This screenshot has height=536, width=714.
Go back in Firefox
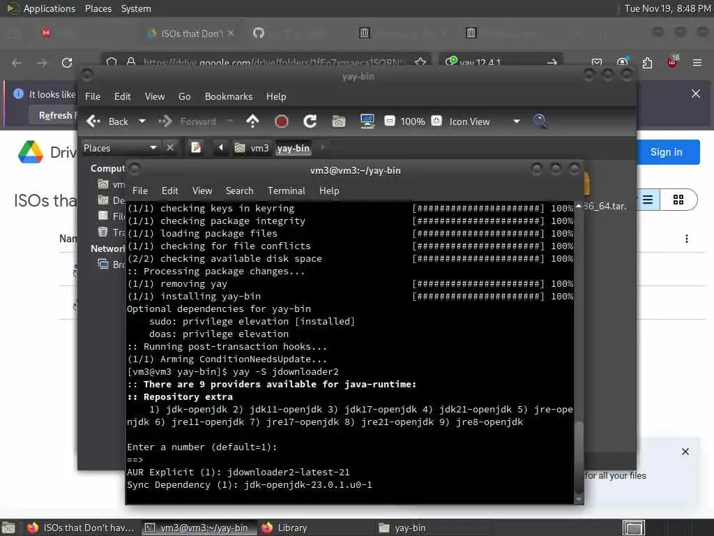(x=17, y=62)
